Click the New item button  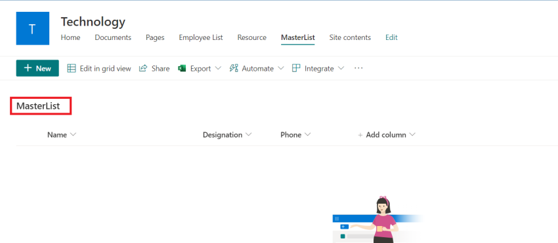37,68
